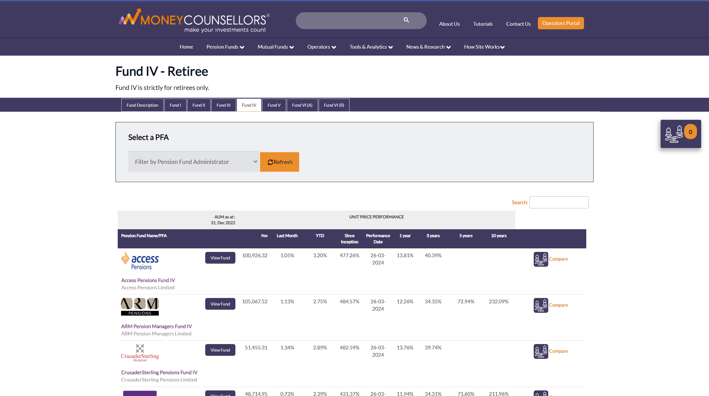Open Tutorials page
This screenshot has height=396, width=709.
(x=483, y=24)
